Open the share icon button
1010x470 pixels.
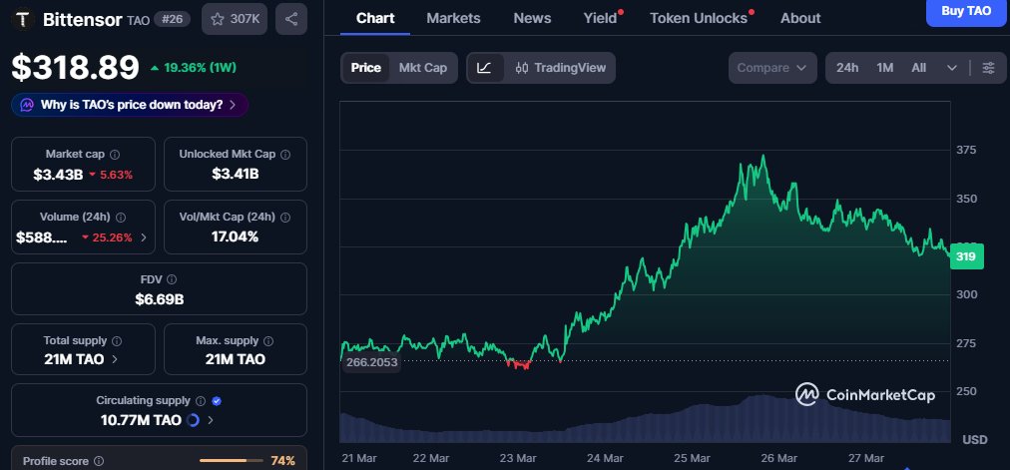[291, 19]
